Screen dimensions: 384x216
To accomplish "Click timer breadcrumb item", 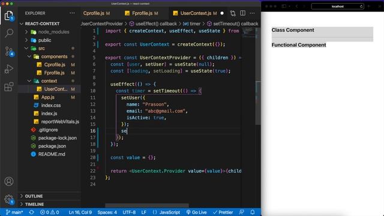I will [192, 24].
